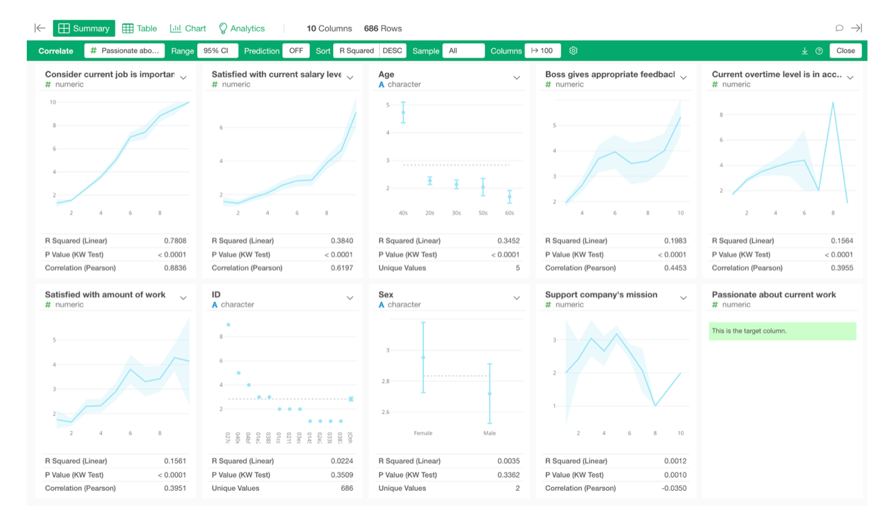886x532 pixels.
Task: Toggle Prediction OFF switch
Action: tap(296, 51)
